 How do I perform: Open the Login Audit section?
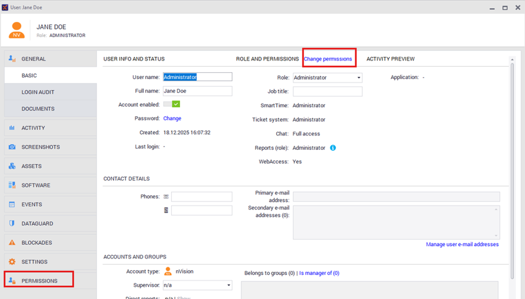38,92
